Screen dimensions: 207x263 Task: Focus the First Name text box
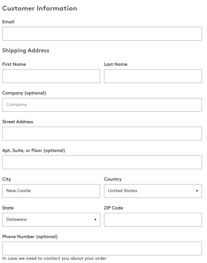(x=51, y=76)
